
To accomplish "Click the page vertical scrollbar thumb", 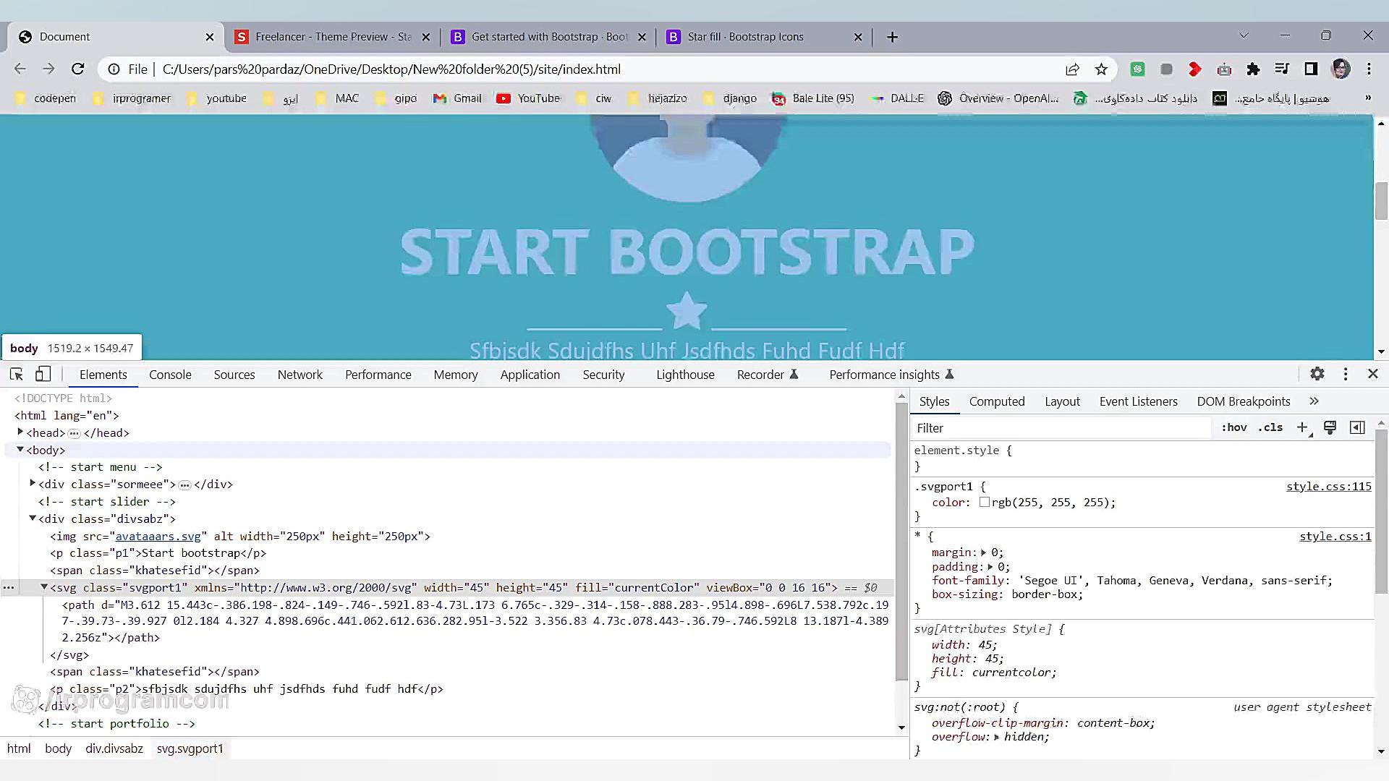I will coord(1381,201).
